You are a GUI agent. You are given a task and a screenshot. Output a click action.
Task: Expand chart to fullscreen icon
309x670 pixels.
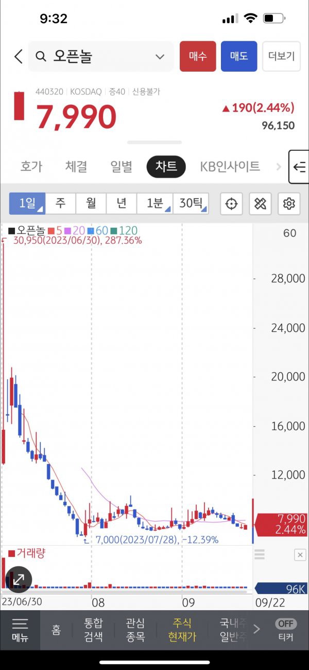pyautogui.click(x=19, y=579)
